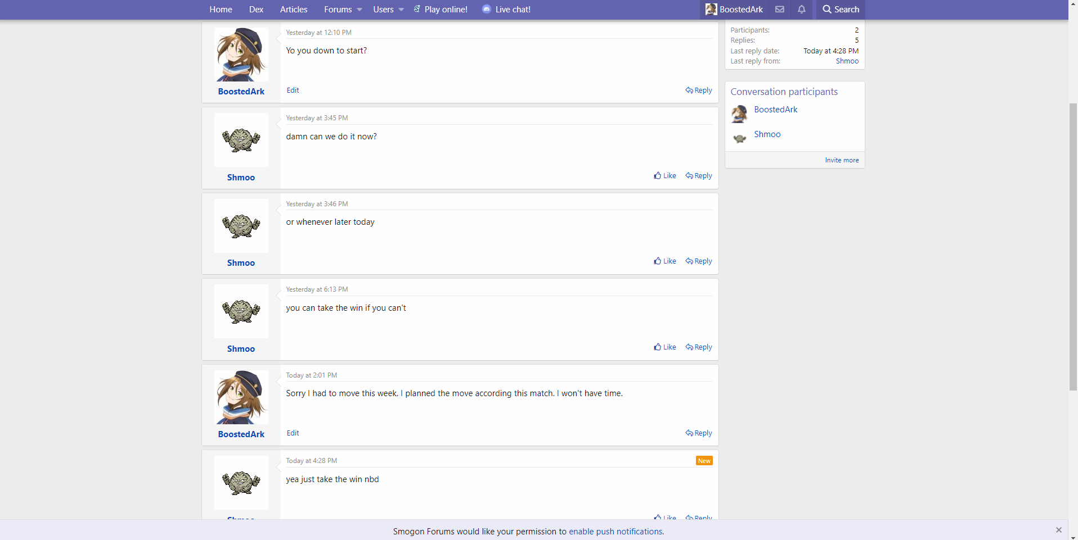Like 'you can take the win' post
The image size is (1078, 540).
tap(665, 347)
